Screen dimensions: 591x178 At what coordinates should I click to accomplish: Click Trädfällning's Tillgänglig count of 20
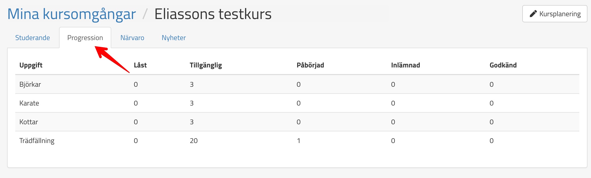point(194,141)
